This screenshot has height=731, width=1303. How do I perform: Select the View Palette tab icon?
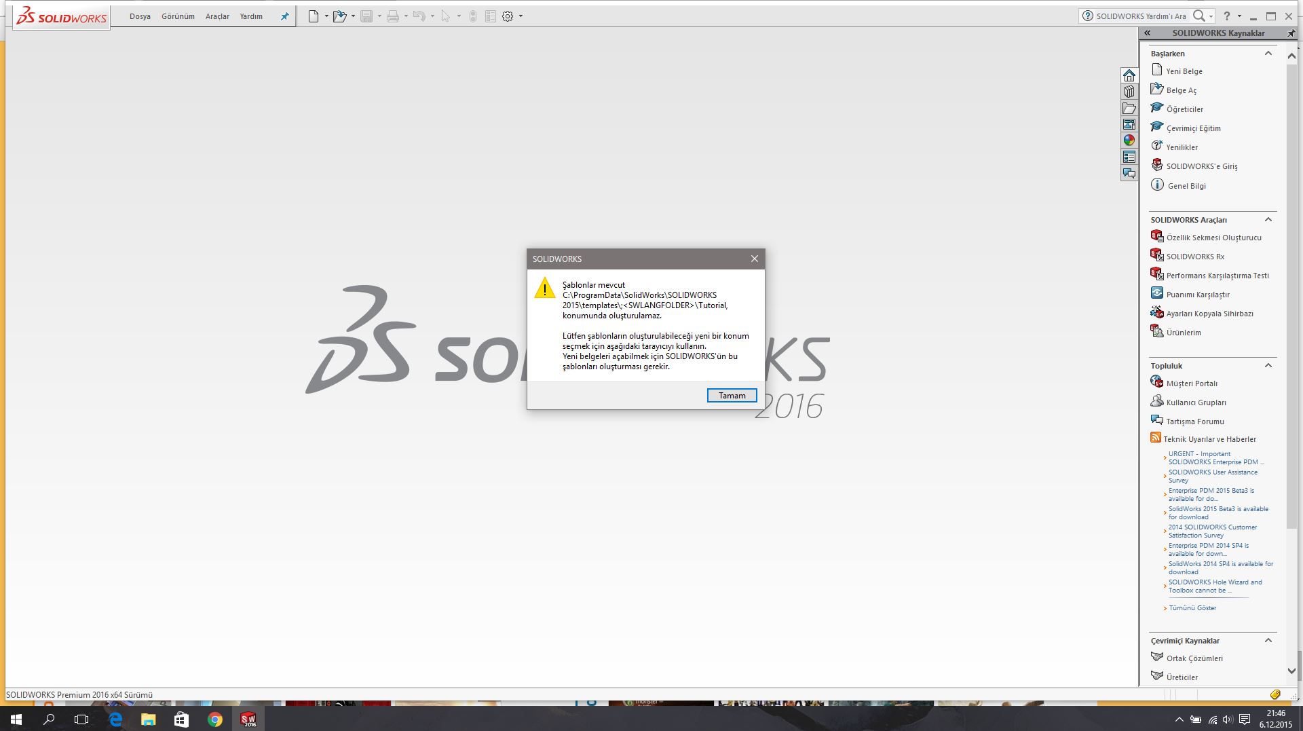click(1129, 124)
